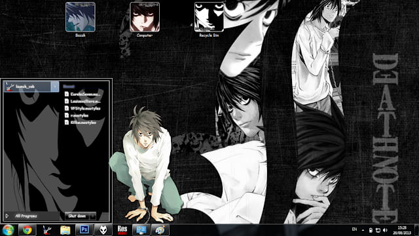Image resolution: width=419 pixels, height=236 pixels.
Task: Click the Show desktop strip
Action: tap(417, 230)
